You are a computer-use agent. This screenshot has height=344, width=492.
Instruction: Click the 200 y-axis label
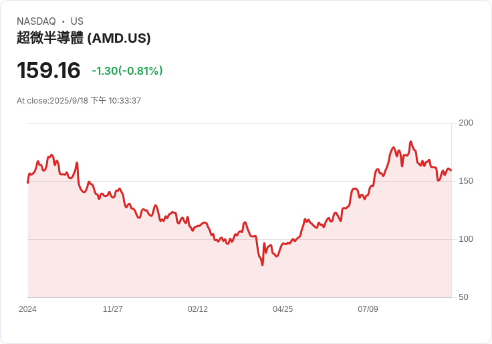[x=466, y=123]
